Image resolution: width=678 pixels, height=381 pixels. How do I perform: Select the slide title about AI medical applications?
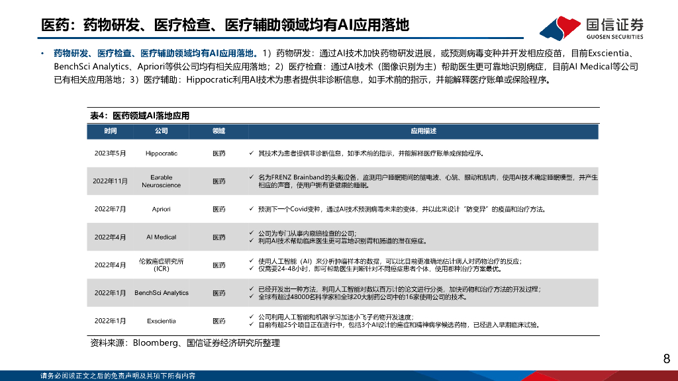point(225,22)
